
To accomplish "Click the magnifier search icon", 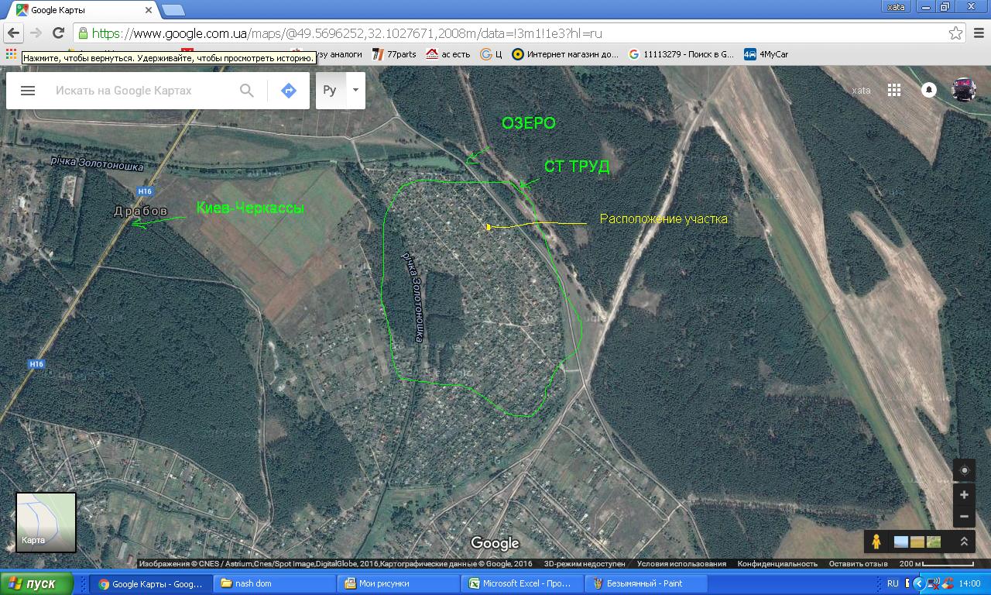I will [246, 91].
